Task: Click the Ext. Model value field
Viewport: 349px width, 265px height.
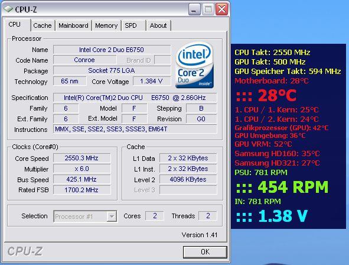Action: [x=134, y=119]
